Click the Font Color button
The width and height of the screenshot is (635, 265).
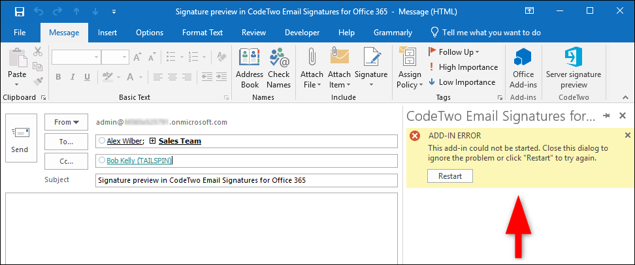[x=131, y=77]
